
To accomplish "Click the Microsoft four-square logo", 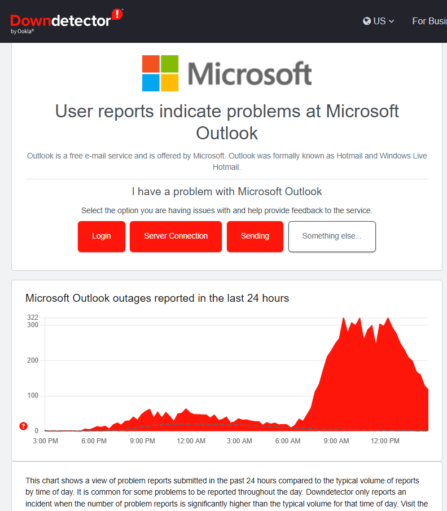I will pyautogui.click(x=160, y=73).
